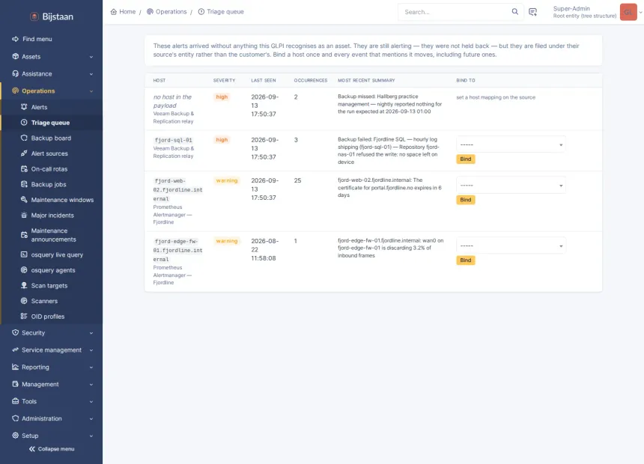The height and width of the screenshot is (464, 644).
Task: Click warning badge for fjord-edge-fw-01
Action: (227, 241)
